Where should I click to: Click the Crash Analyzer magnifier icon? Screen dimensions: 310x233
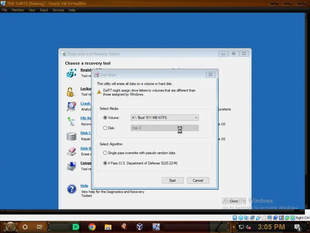click(x=71, y=106)
